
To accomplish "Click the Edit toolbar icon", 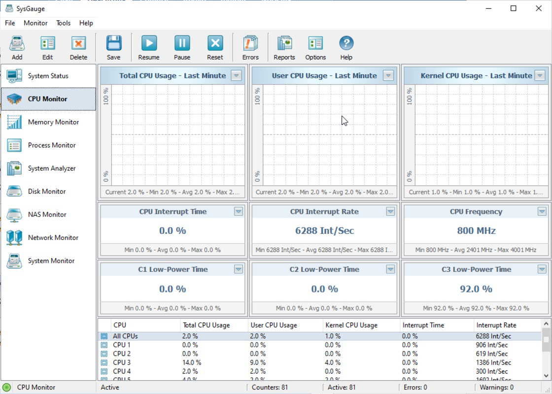I will 47,44.
